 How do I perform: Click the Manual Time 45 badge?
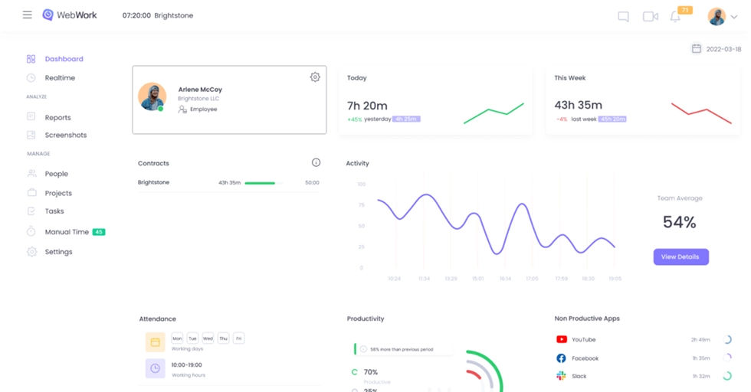point(99,232)
